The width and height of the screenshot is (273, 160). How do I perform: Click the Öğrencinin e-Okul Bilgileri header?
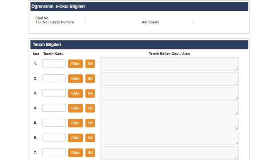pos(139,7)
